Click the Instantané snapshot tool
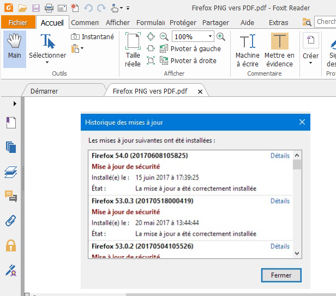This screenshot has height=296, width=336. click(92, 37)
